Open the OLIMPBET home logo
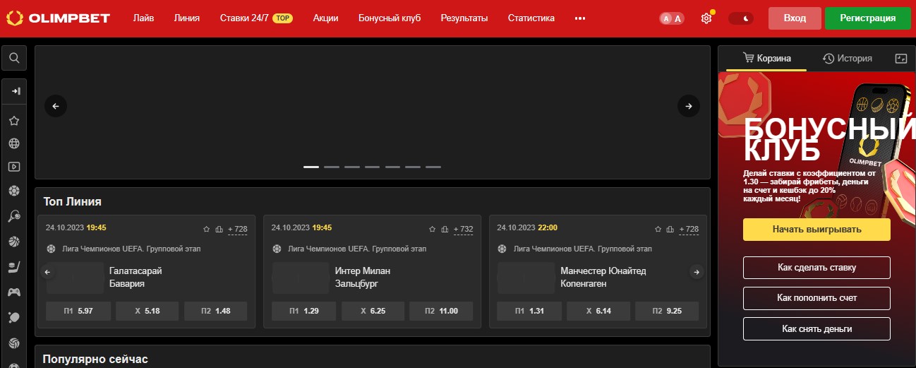This screenshot has height=368, width=916. [x=58, y=18]
